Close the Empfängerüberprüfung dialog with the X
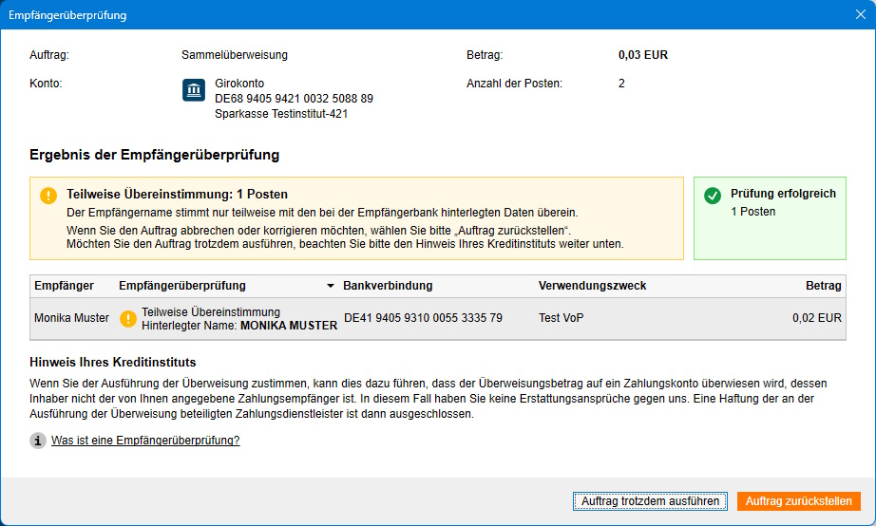The height and width of the screenshot is (526, 876). 860,15
